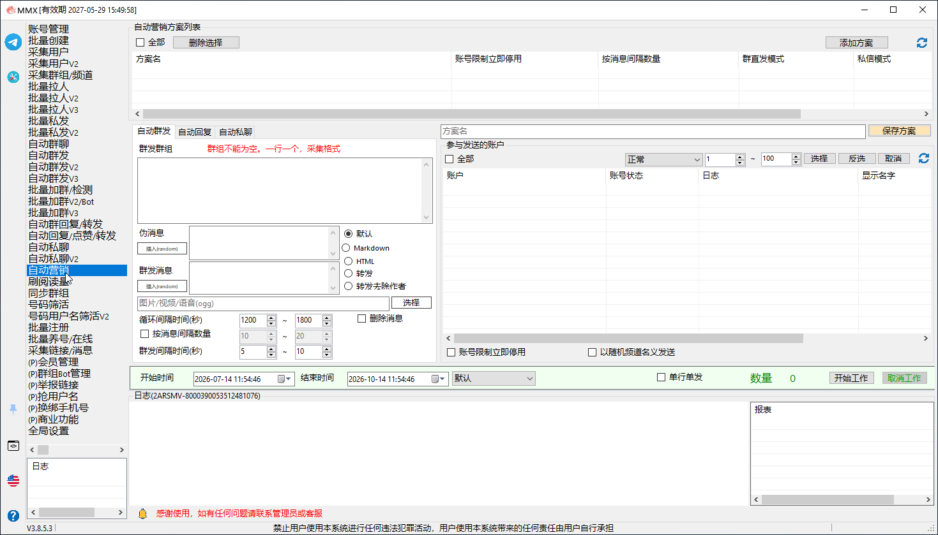Tick 账号限制立即停用 checkbox under account table
Screen dimensions: 938x535
click(x=451, y=352)
